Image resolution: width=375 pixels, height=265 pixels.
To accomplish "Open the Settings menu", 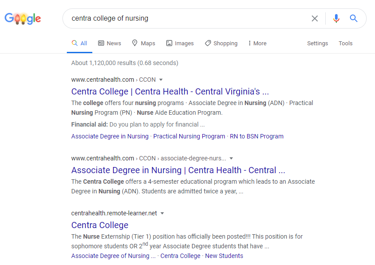I will (x=317, y=43).
